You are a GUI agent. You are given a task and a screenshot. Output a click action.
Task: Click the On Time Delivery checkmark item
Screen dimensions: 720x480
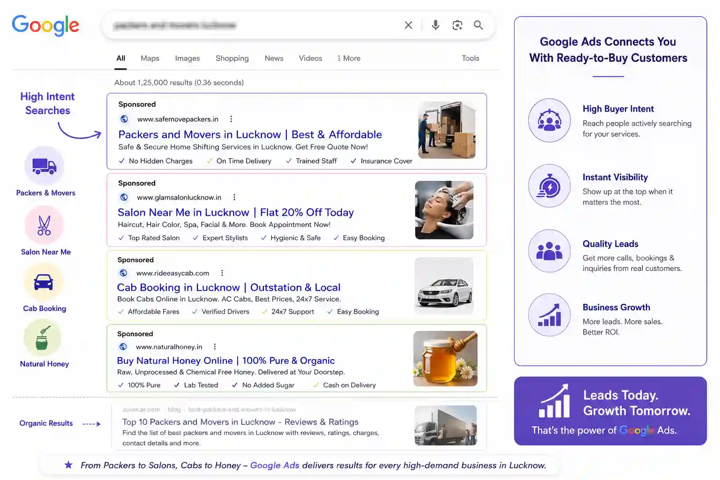(x=239, y=161)
